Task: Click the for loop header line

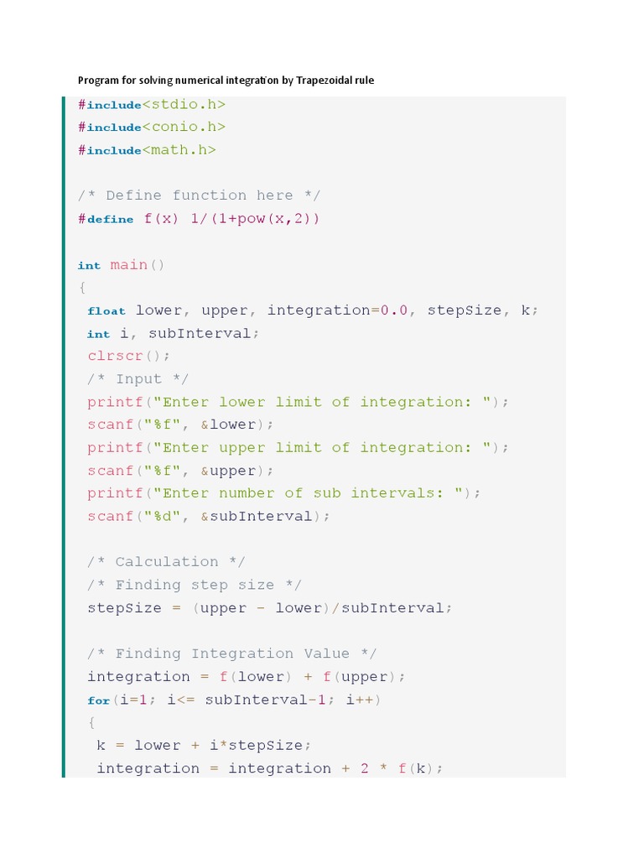Action: pos(234,700)
